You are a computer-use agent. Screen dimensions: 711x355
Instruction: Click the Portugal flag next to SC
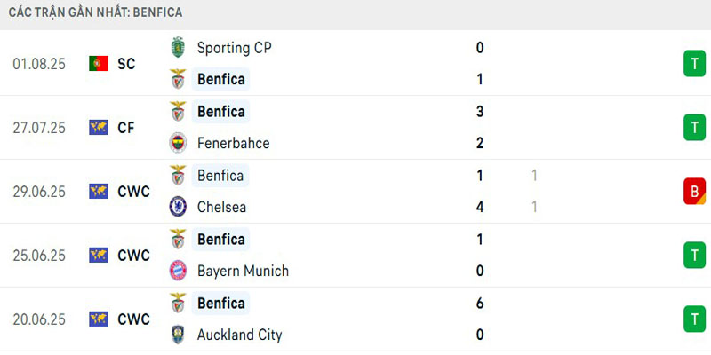[x=99, y=64]
